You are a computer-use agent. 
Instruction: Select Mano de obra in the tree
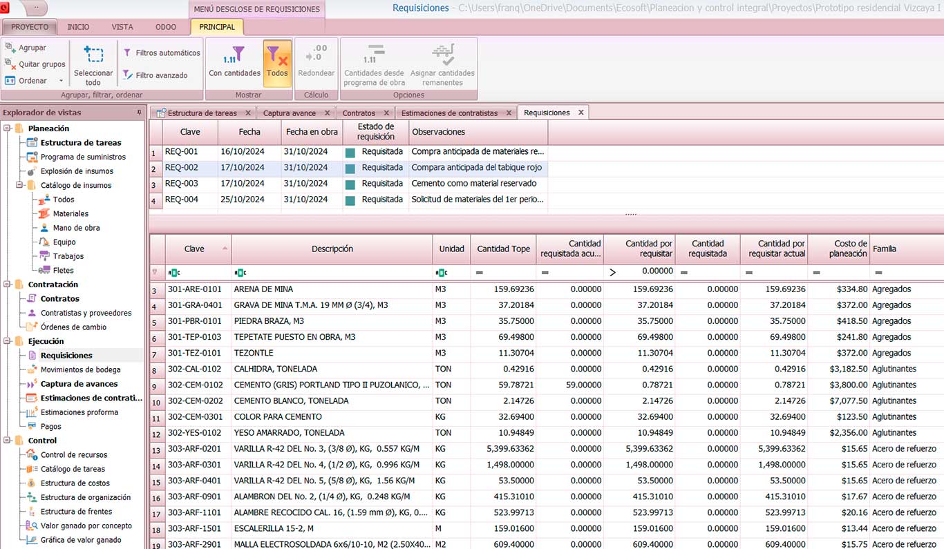click(76, 228)
